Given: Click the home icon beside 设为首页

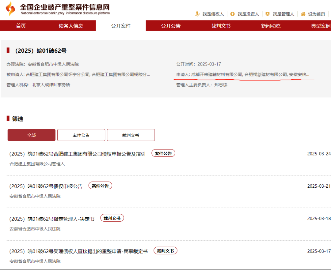Looking at the screenshot, I should coord(303,14).
